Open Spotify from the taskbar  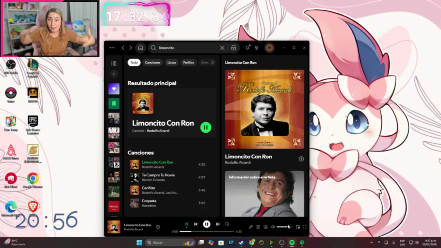[x=292, y=242]
